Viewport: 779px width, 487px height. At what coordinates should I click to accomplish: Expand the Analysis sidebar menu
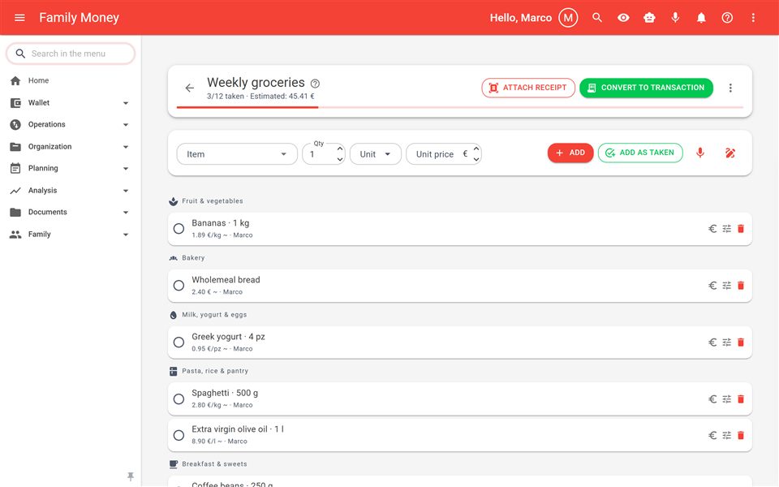70,190
